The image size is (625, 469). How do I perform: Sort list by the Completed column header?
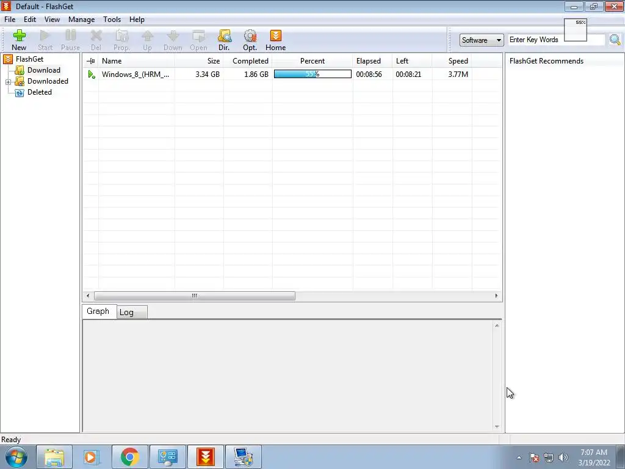click(x=248, y=61)
